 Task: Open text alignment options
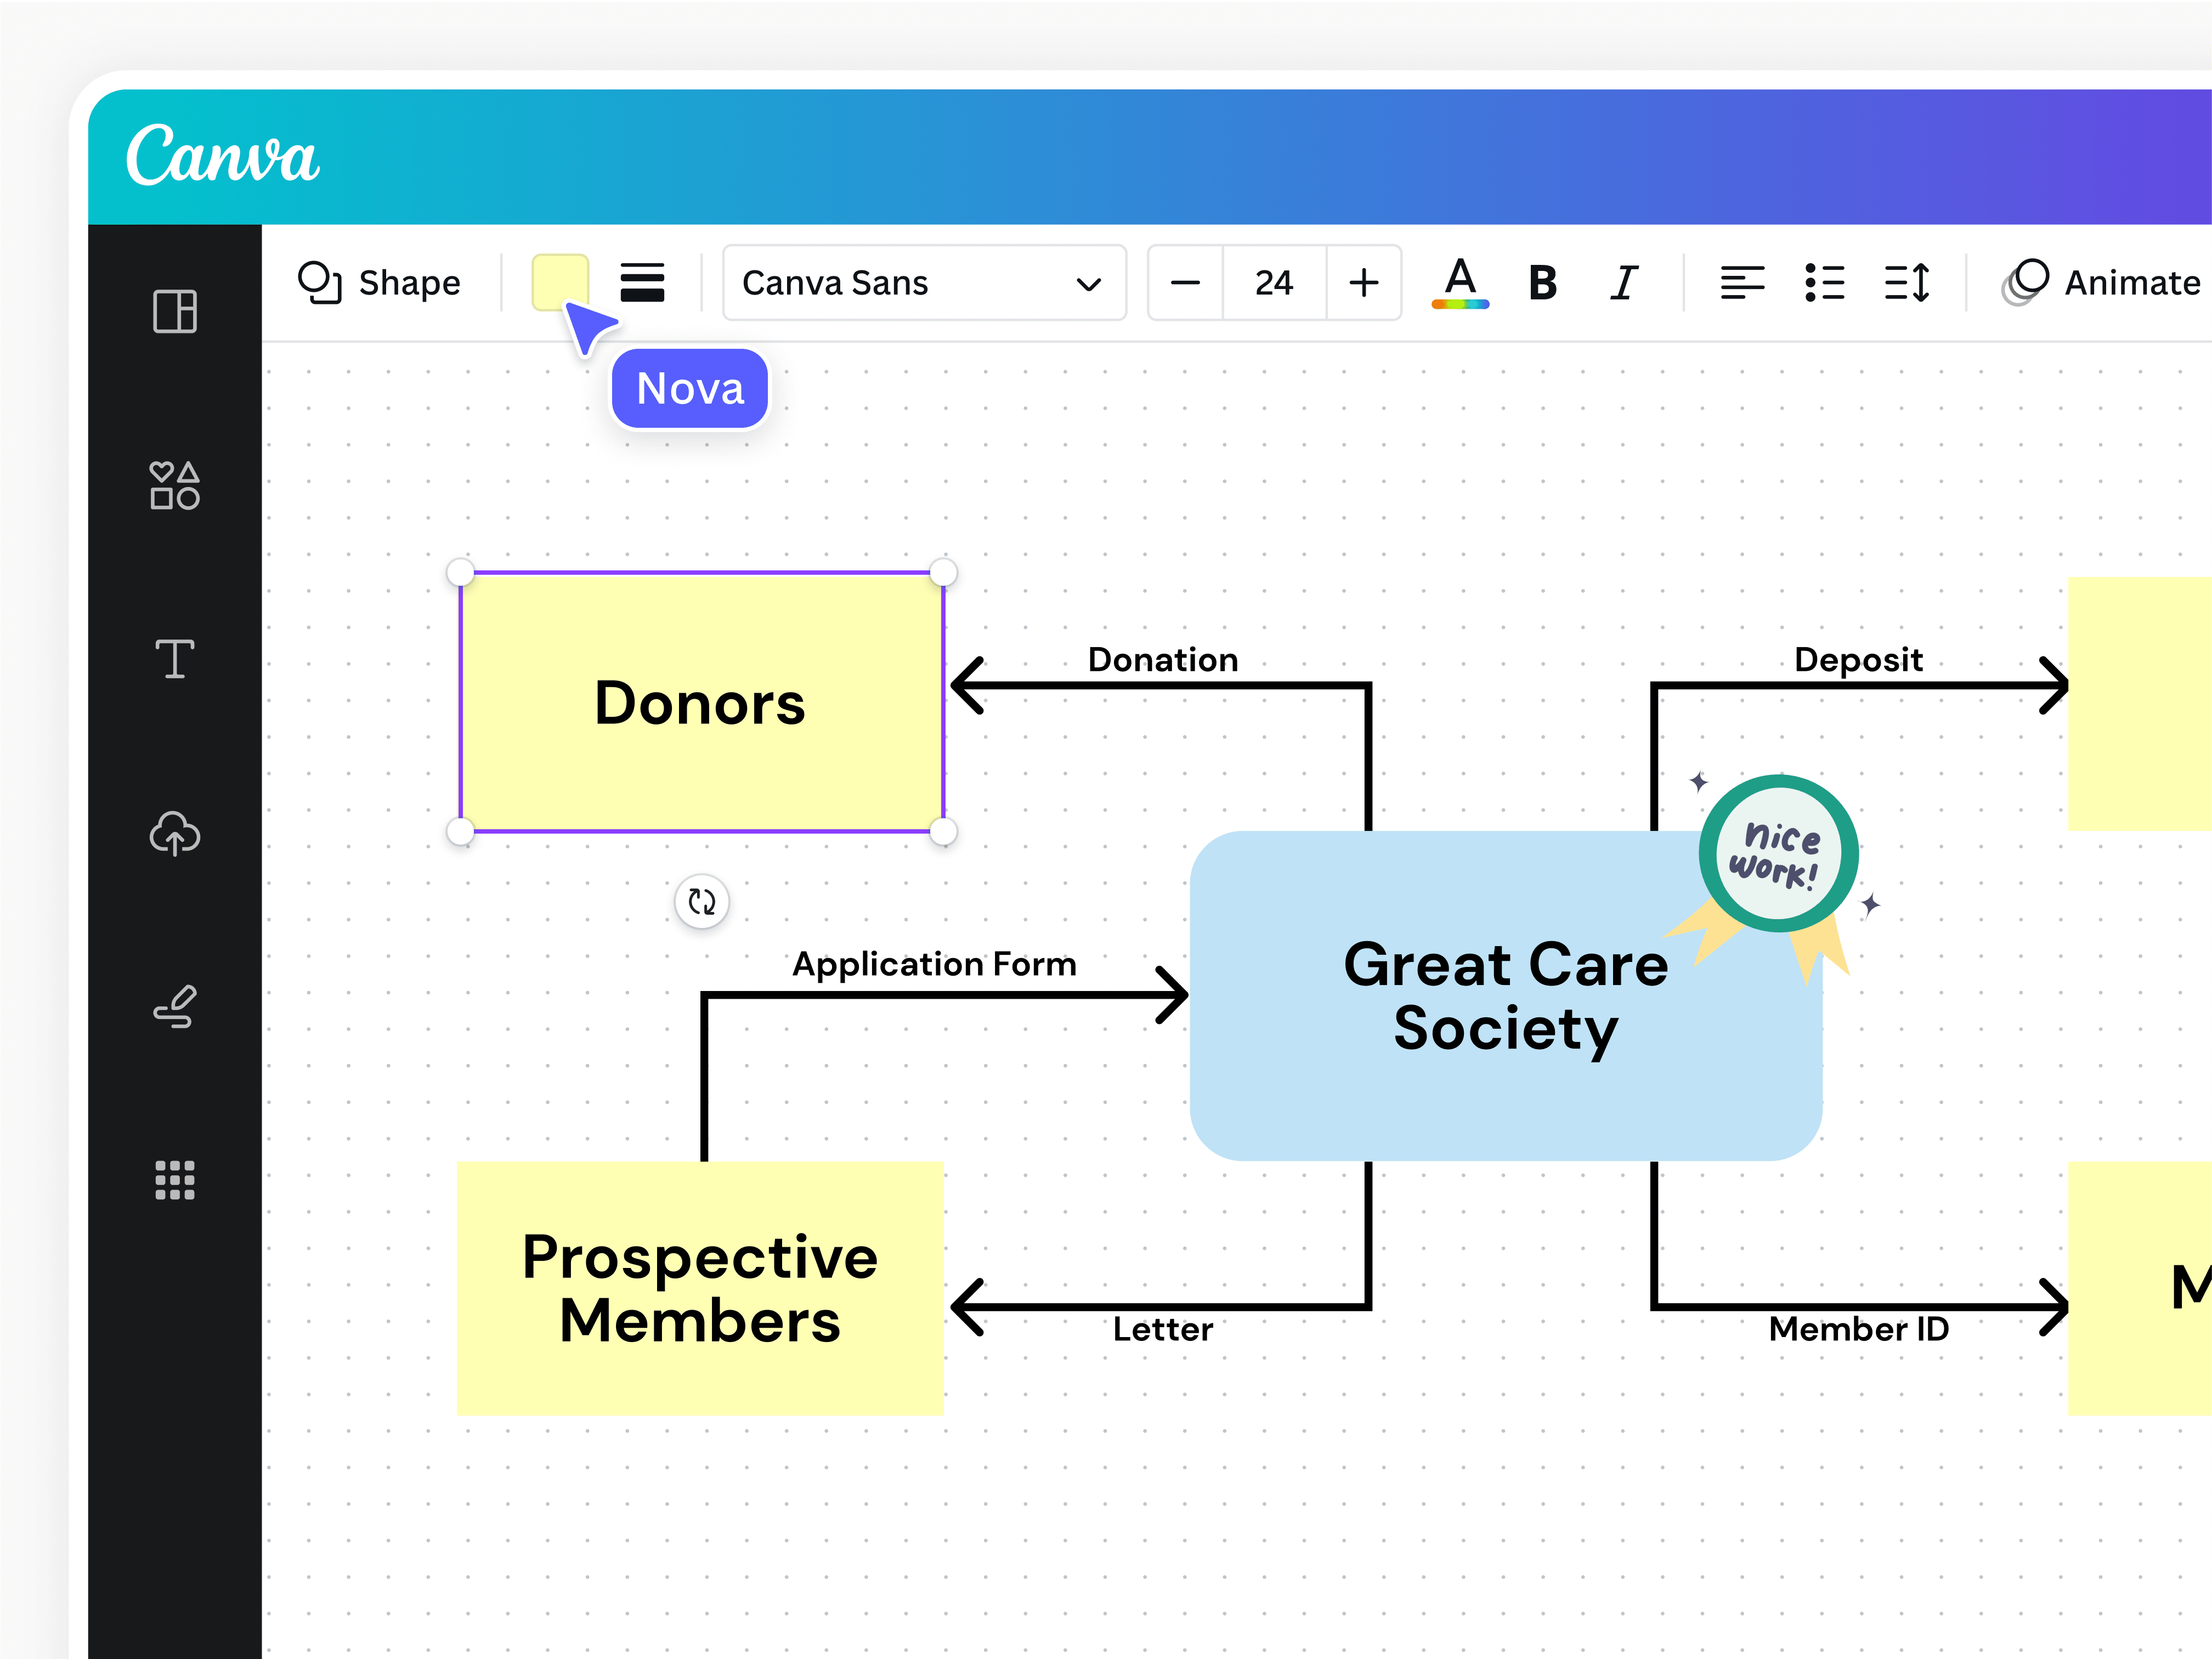(x=1743, y=283)
